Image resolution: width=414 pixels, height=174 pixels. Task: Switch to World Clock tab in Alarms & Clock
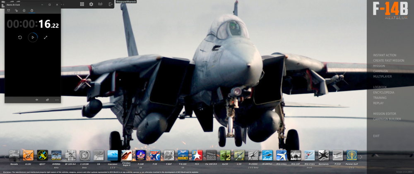[x=17, y=11]
